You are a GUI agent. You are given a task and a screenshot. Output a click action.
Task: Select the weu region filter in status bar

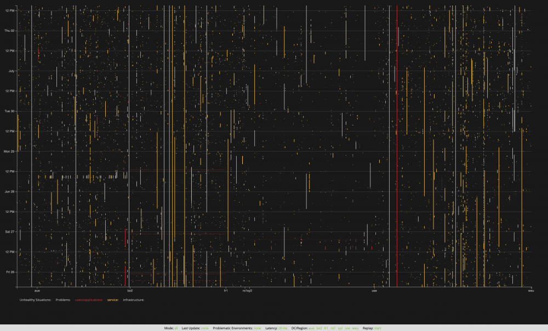pos(354,328)
